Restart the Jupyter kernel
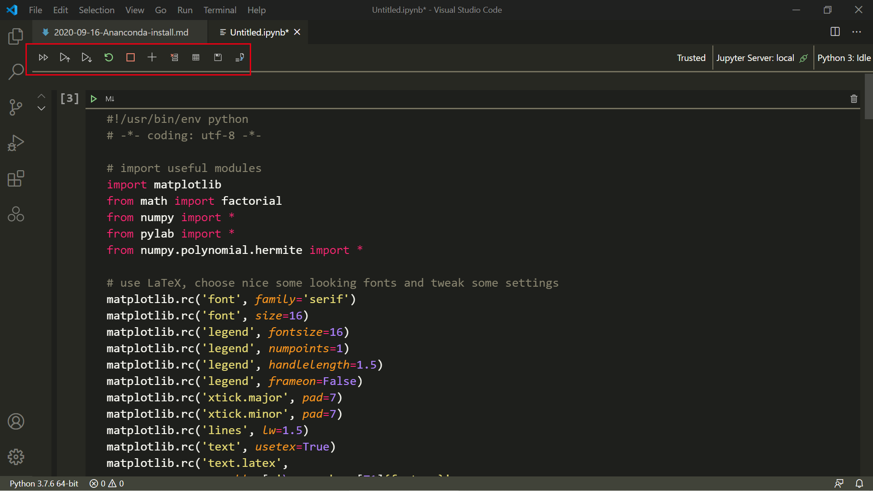 [108, 57]
